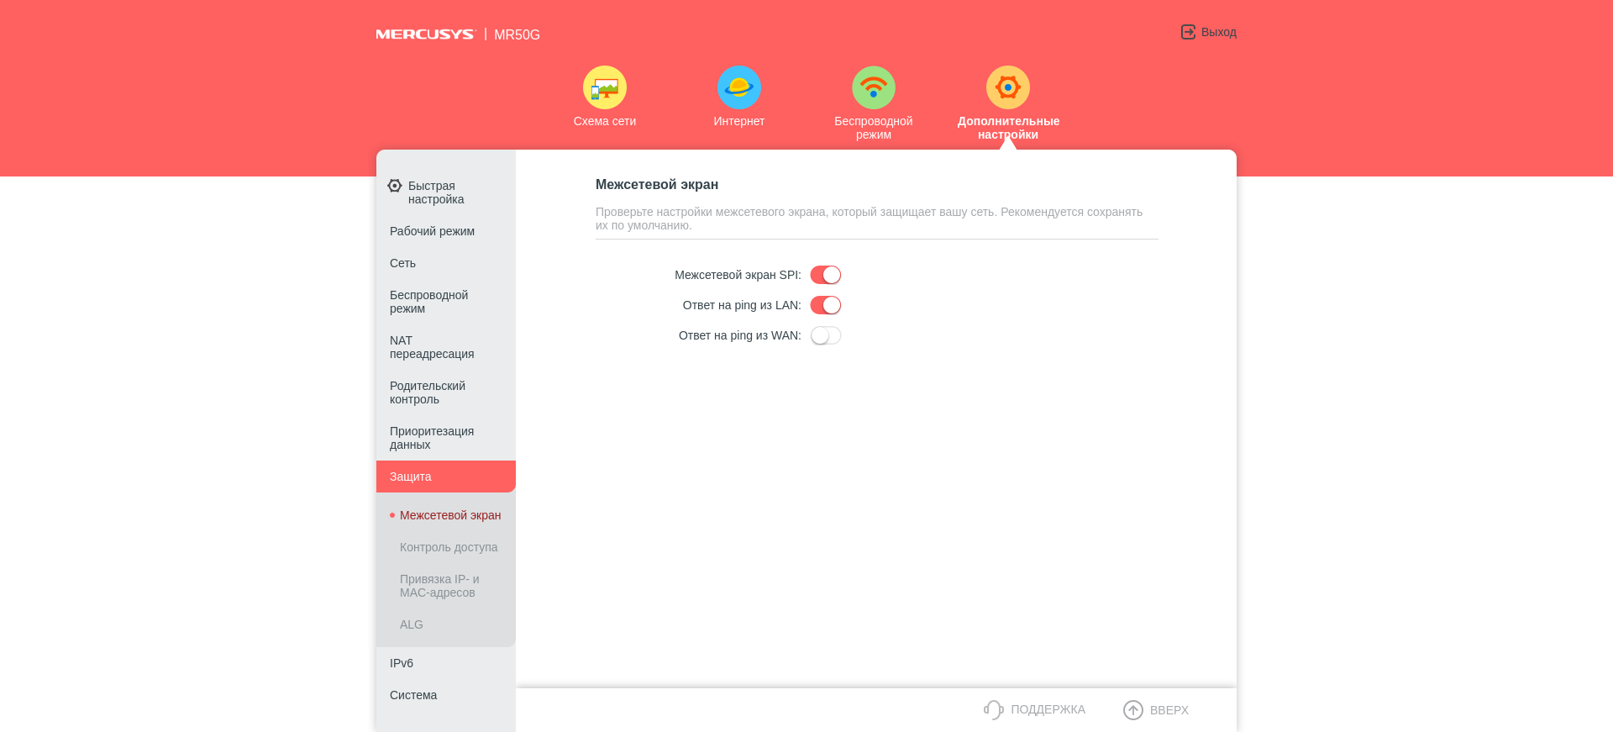Viewport: 1613px width, 732px height.
Task: Click the MERCUSYS logo
Action: [425, 34]
